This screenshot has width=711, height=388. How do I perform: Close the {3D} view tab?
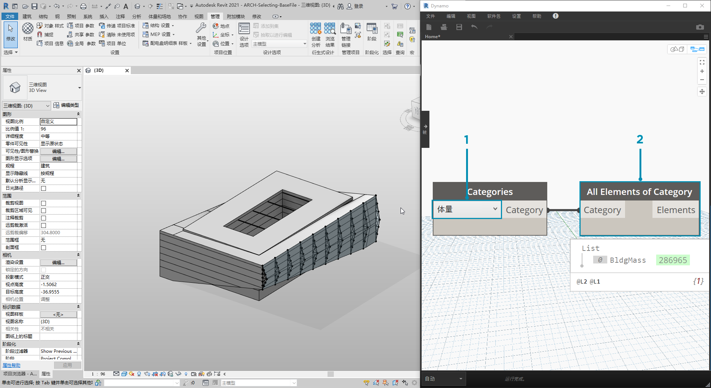(x=127, y=70)
